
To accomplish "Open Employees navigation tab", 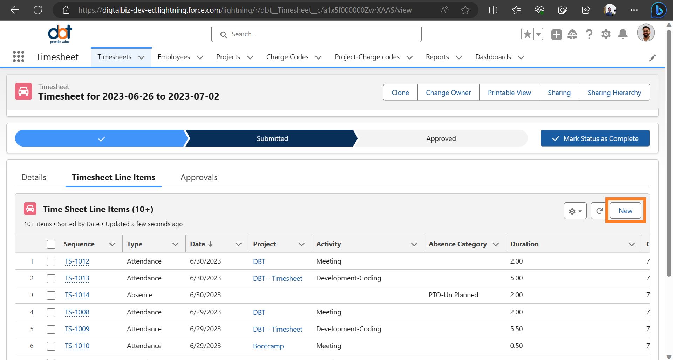I will tap(174, 57).
